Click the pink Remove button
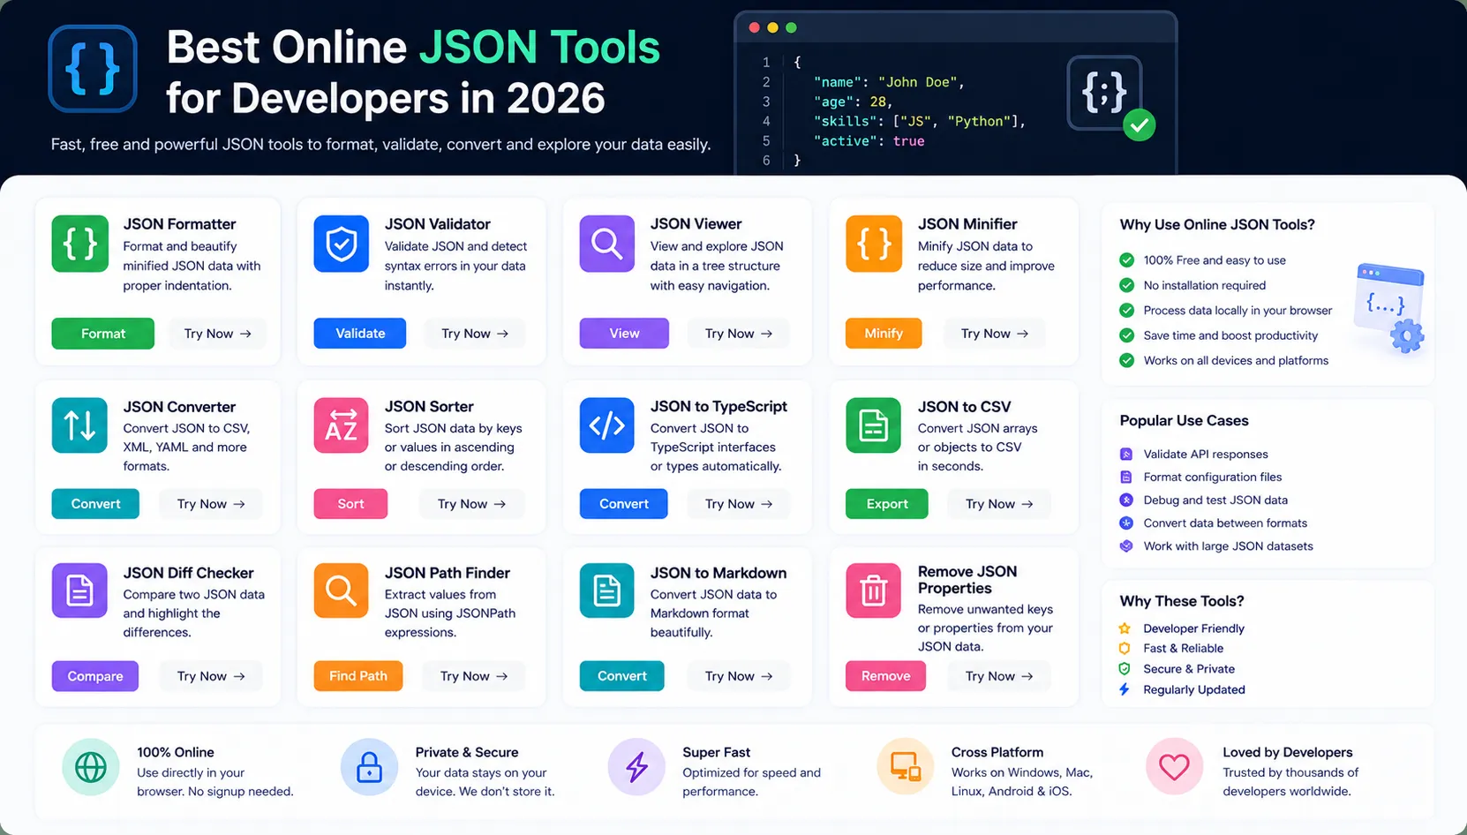The image size is (1467, 835). [x=886, y=676]
